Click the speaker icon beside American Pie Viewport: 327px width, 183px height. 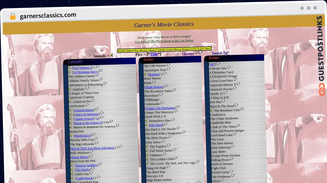[x=70, y=101]
